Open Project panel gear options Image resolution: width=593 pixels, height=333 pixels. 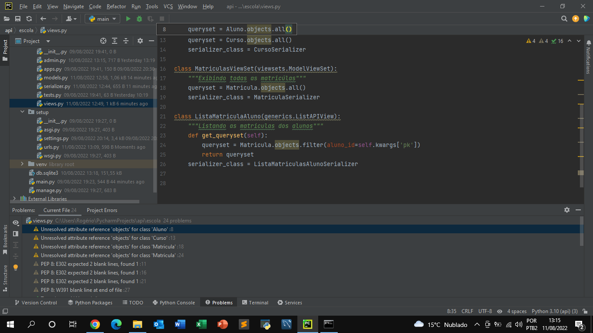pyautogui.click(x=140, y=41)
